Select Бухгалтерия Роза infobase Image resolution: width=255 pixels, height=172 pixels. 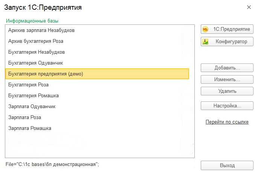tap(97, 84)
